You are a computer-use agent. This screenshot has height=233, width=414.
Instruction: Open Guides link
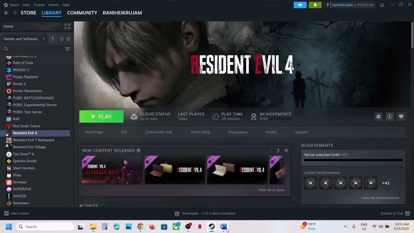point(271,132)
